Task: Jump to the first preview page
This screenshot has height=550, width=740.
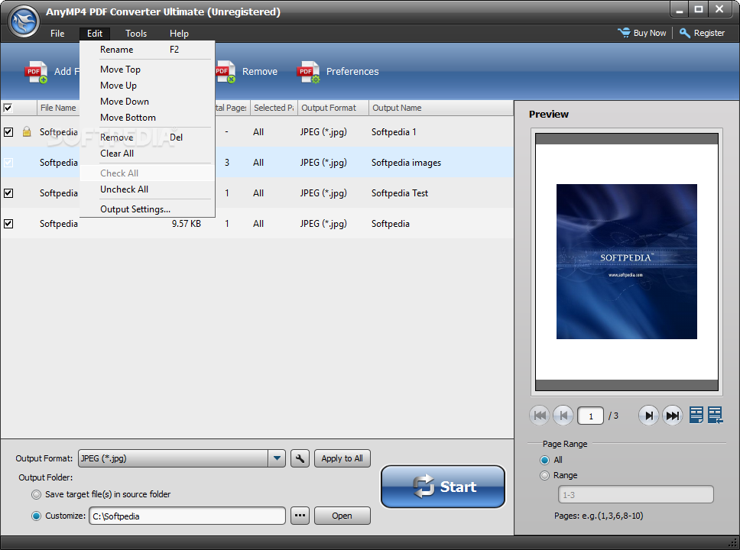Action: 540,416
